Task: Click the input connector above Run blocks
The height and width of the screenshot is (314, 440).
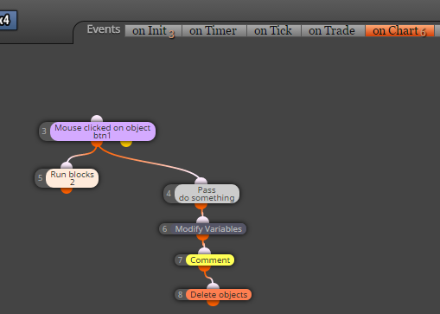Action: click(x=67, y=166)
